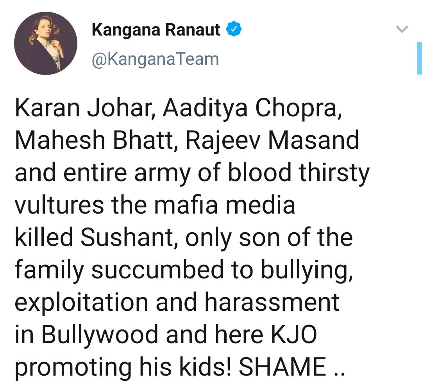Screen dimensions: 422x392
Task: Click the Kangana Ranaut display name
Action: (x=155, y=29)
